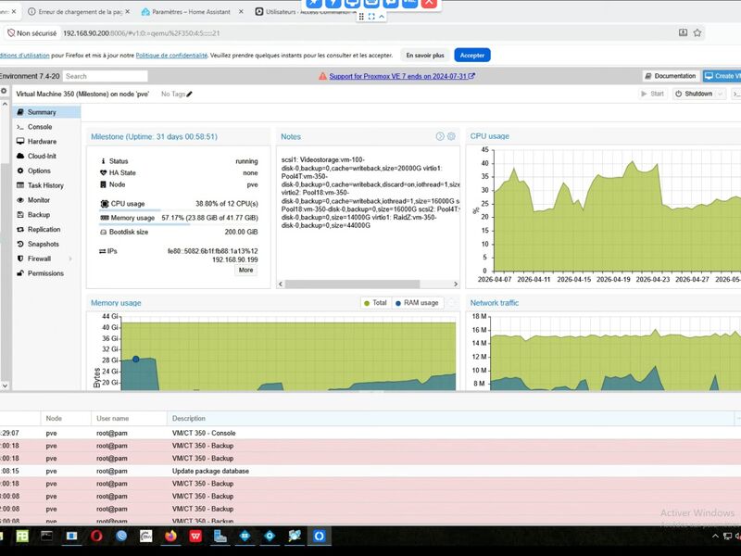Viewport: 741px width, 556px height.
Task: Click the Create VM button
Action: [722, 76]
